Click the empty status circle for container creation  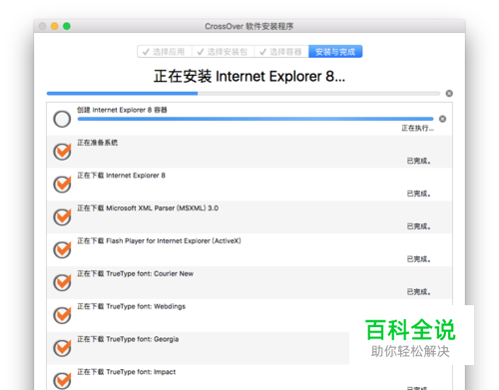[x=62, y=119]
